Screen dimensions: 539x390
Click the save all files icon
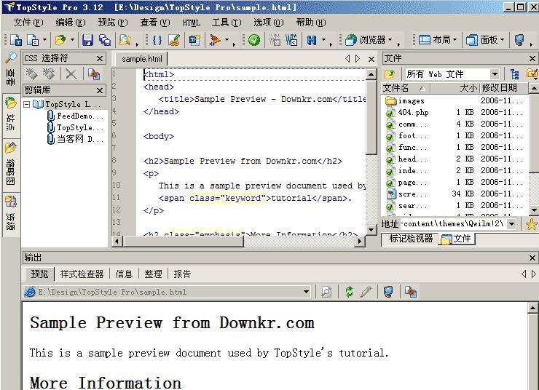(105, 40)
